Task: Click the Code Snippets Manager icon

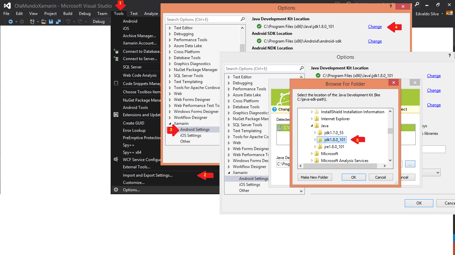Action: [116, 83]
